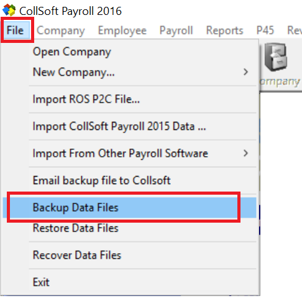Open the Reports menu

pos(224,30)
